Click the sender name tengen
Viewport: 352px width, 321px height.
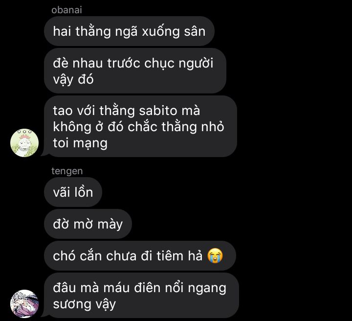coord(67,171)
